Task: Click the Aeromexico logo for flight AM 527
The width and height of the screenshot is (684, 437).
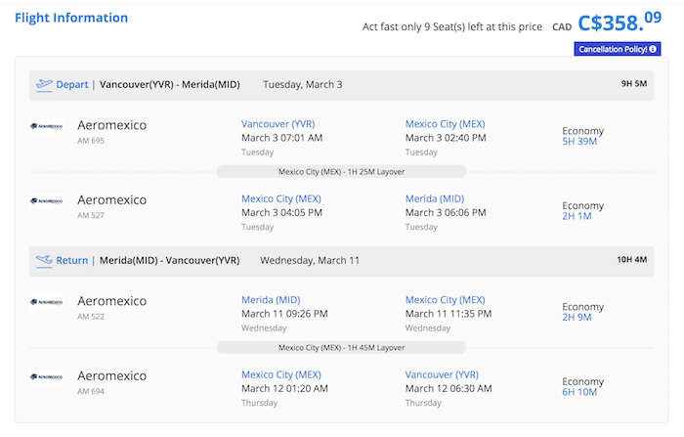Action: click(47, 200)
